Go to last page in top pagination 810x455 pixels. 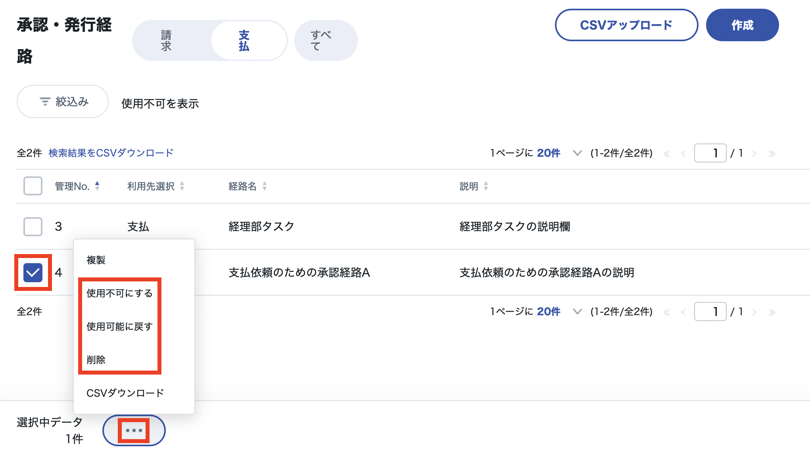[x=772, y=154]
